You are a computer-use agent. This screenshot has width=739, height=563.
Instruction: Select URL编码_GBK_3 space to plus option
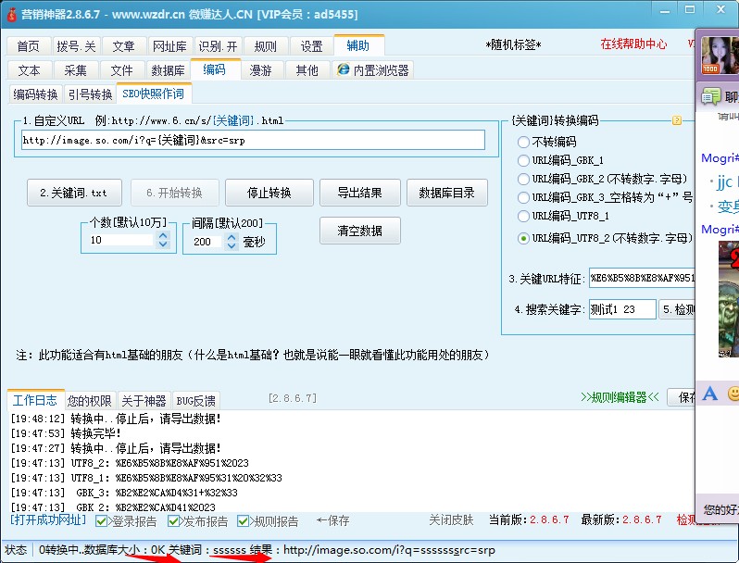[523, 197]
